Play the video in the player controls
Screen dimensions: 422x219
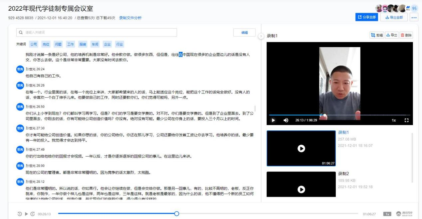pyautogui.click(x=273, y=120)
